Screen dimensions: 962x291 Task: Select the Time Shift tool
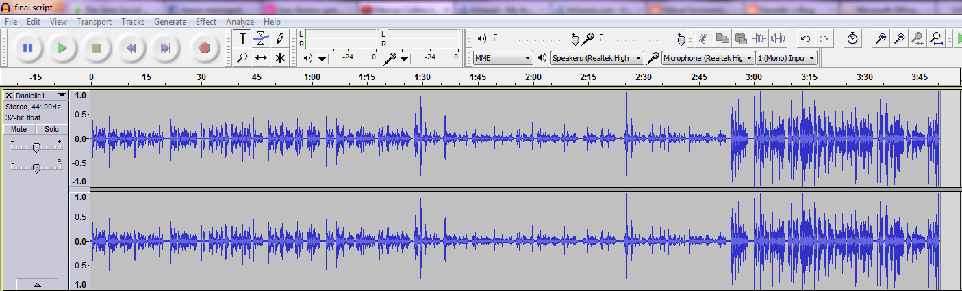click(x=261, y=58)
